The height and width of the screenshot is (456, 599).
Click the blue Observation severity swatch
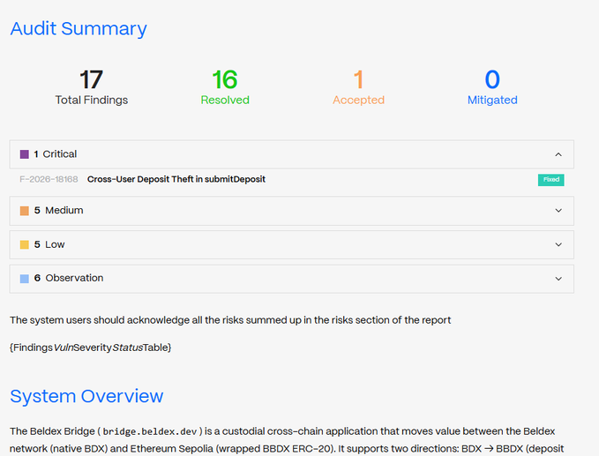25,279
